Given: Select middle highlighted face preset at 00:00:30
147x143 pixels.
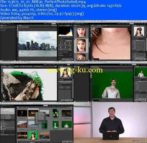Looking at the screenshot, I should 81,45.
